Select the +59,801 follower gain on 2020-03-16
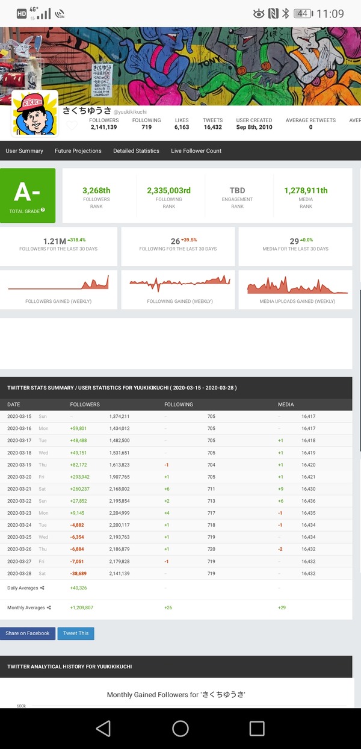361x749 pixels. tap(78, 428)
